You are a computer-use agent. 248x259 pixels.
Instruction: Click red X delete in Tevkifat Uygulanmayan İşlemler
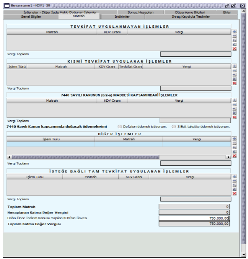(x=235, y=49)
